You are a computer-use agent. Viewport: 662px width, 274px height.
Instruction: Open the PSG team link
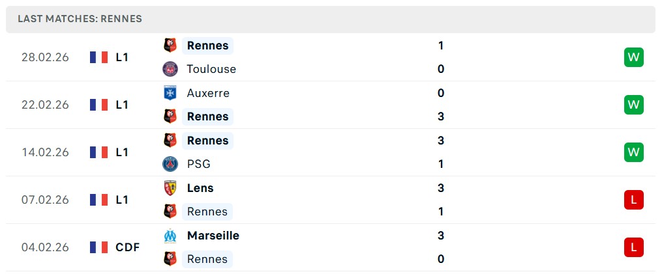pos(198,164)
